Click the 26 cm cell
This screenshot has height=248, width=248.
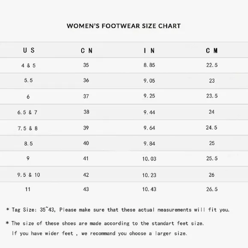(x=212, y=175)
